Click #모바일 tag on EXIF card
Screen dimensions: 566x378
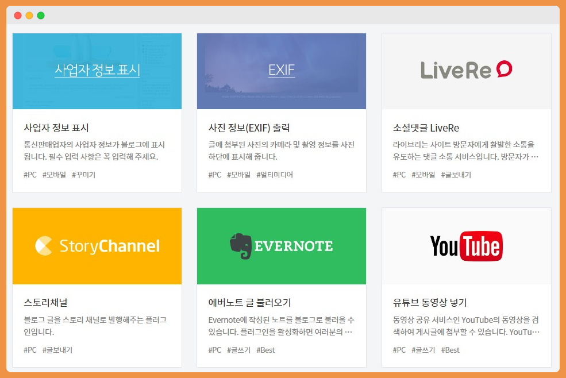click(238, 175)
